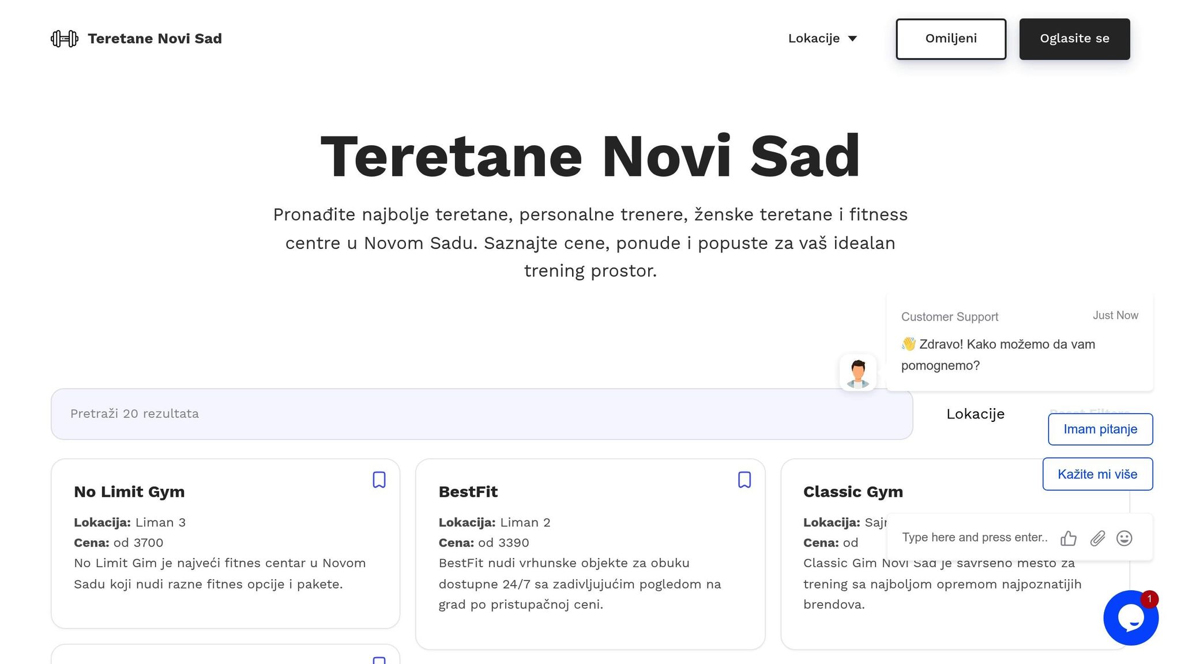The height and width of the screenshot is (664, 1181).
Task: Click the customer support avatar
Action: tap(857, 372)
